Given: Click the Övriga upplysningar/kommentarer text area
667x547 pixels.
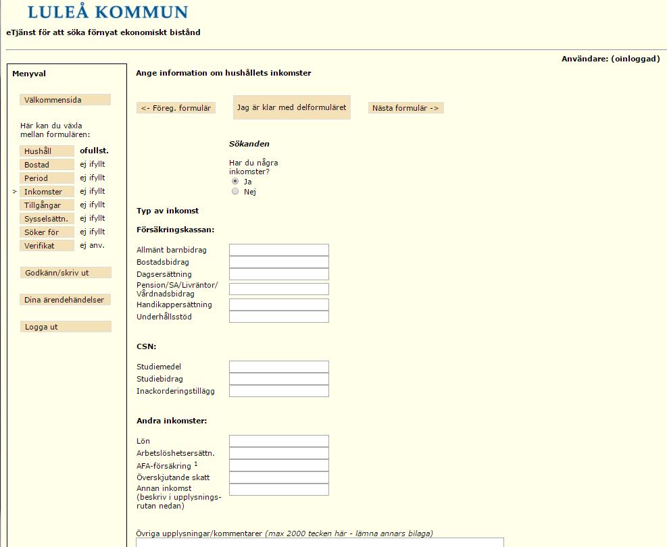Looking at the screenshot, I should click(320, 542).
